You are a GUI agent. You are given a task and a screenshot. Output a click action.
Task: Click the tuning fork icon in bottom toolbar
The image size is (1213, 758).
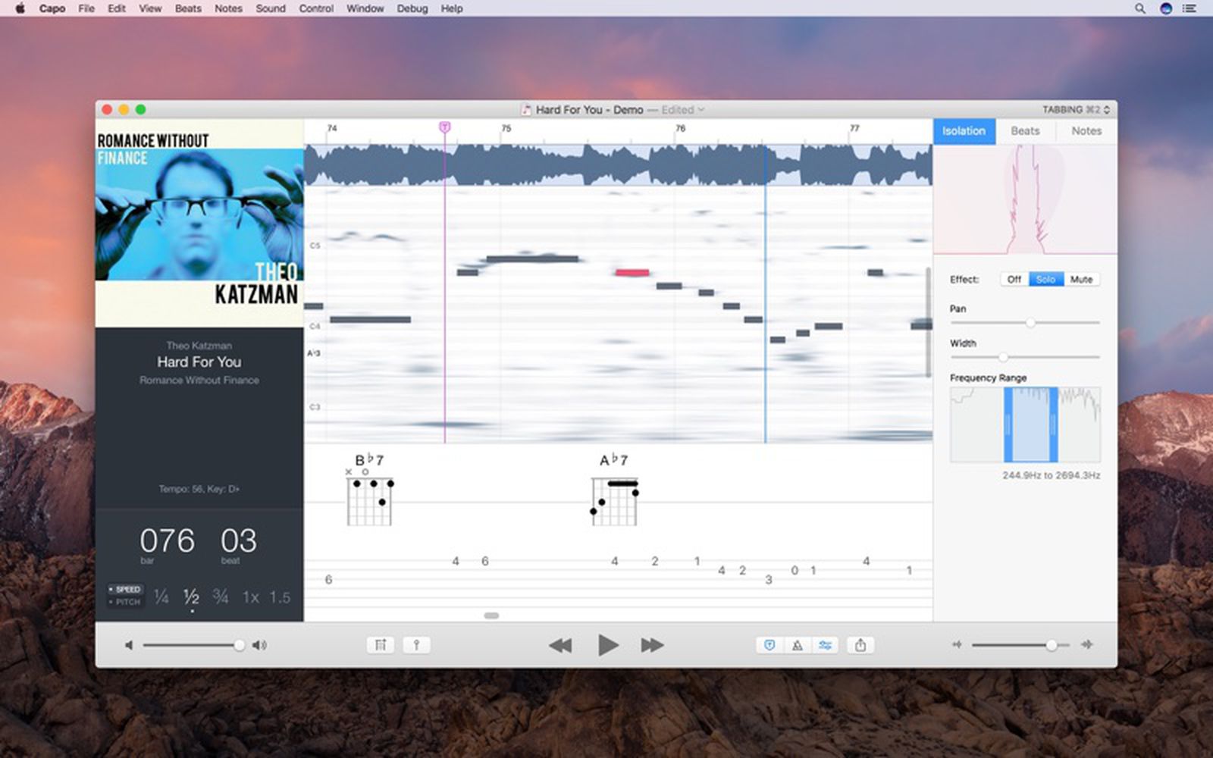pyautogui.click(x=416, y=645)
